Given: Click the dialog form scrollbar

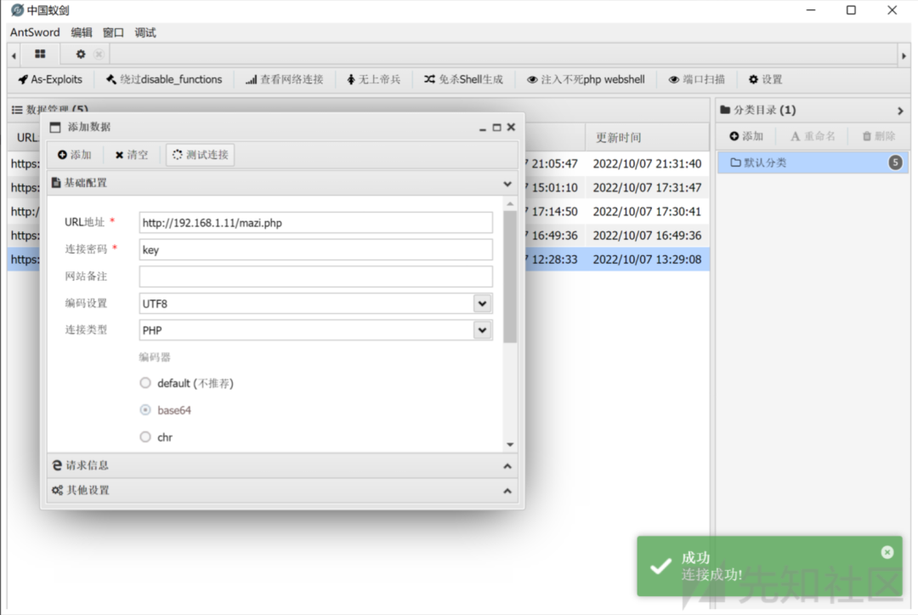Looking at the screenshot, I should (x=510, y=277).
